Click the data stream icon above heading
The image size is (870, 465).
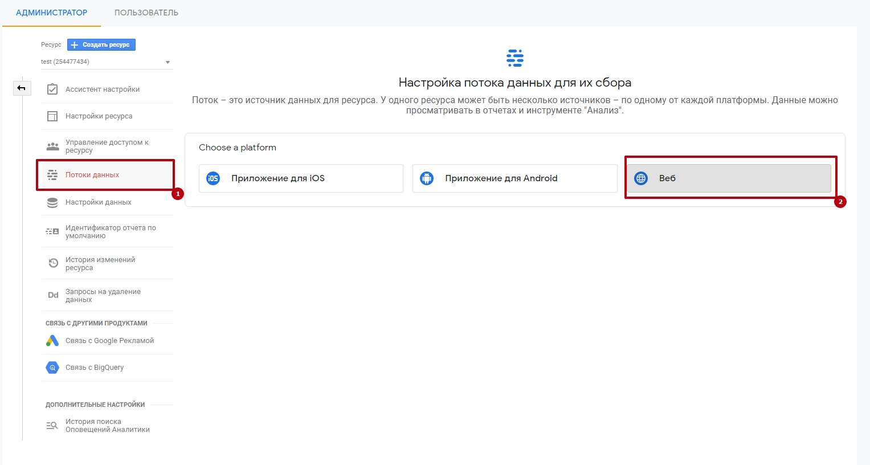pos(515,58)
